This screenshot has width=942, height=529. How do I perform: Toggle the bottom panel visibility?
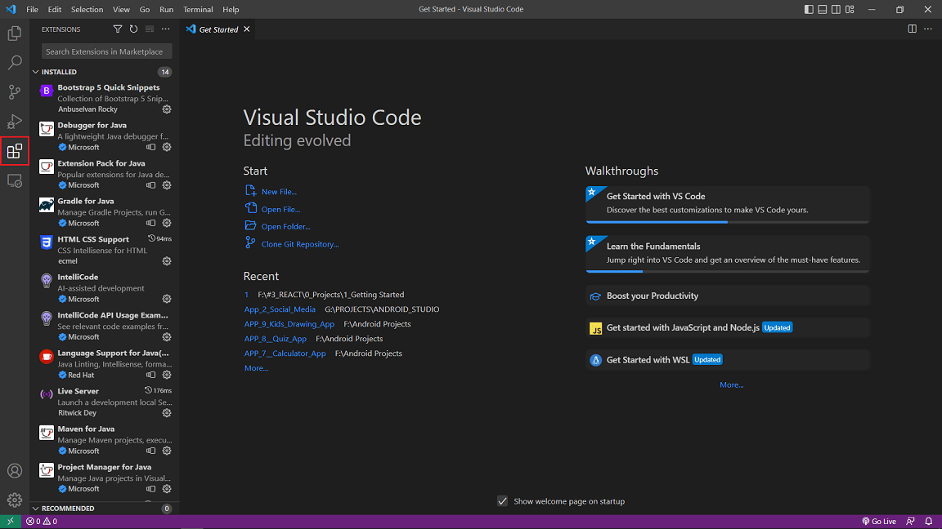pos(823,9)
